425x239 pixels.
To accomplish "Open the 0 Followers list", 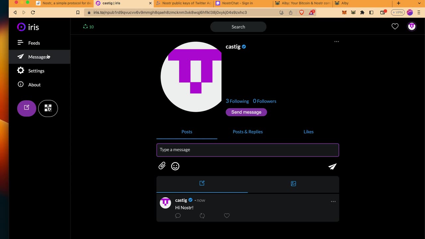I will 265,101.
